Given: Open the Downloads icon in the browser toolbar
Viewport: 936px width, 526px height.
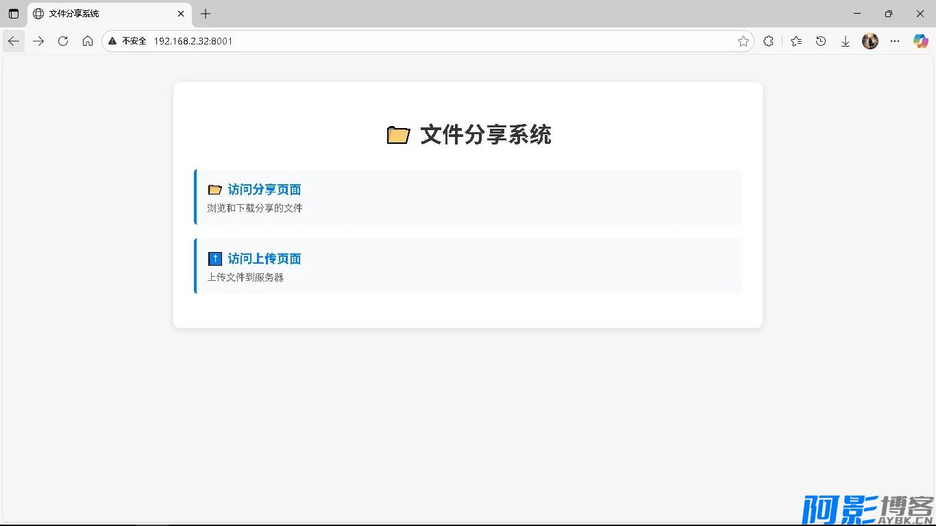Looking at the screenshot, I should [x=846, y=41].
